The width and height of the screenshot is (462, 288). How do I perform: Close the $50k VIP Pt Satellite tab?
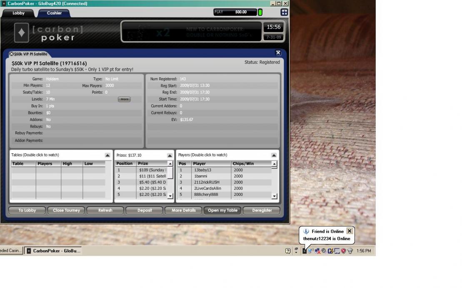coord(12,54)
